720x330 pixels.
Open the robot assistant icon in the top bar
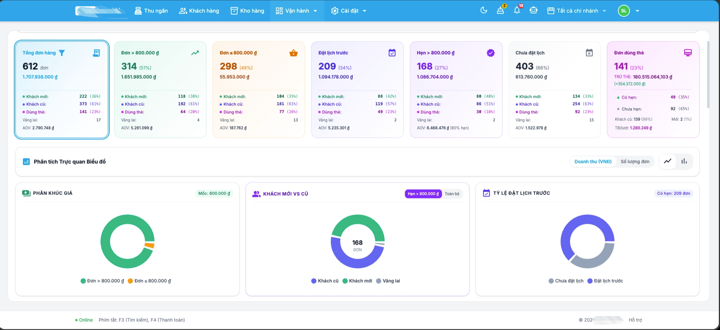[534, 11]
